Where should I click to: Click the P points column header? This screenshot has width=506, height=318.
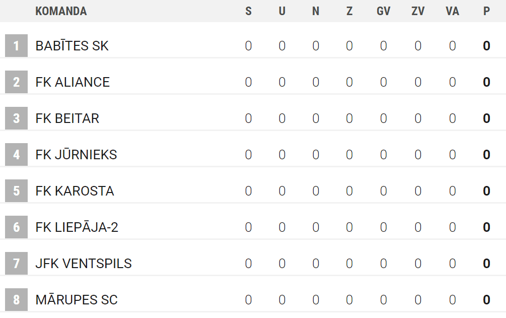487,11
